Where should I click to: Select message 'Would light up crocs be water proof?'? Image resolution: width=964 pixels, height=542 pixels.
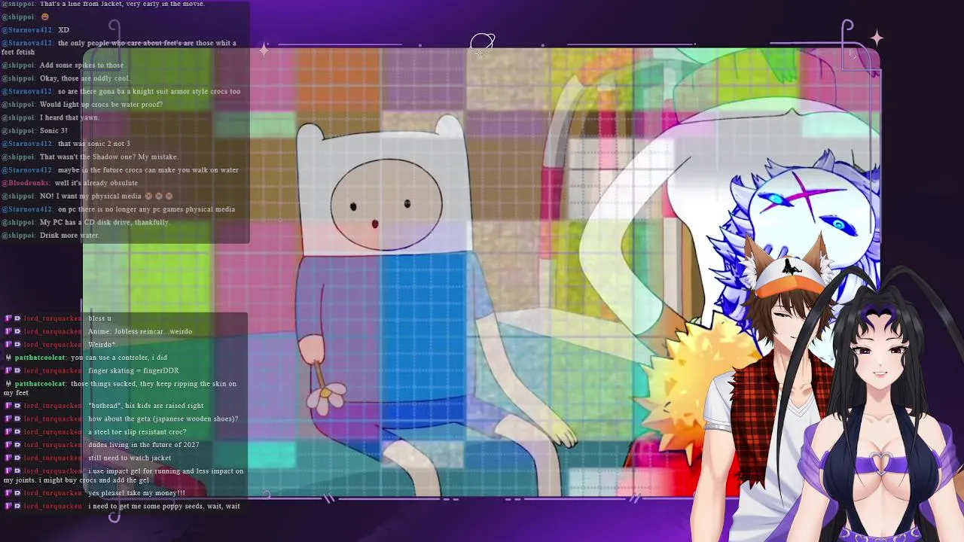tap(101, 105)
